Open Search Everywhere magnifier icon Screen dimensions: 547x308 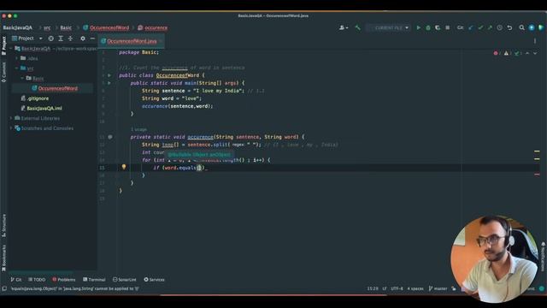click(x=521, y=27)
